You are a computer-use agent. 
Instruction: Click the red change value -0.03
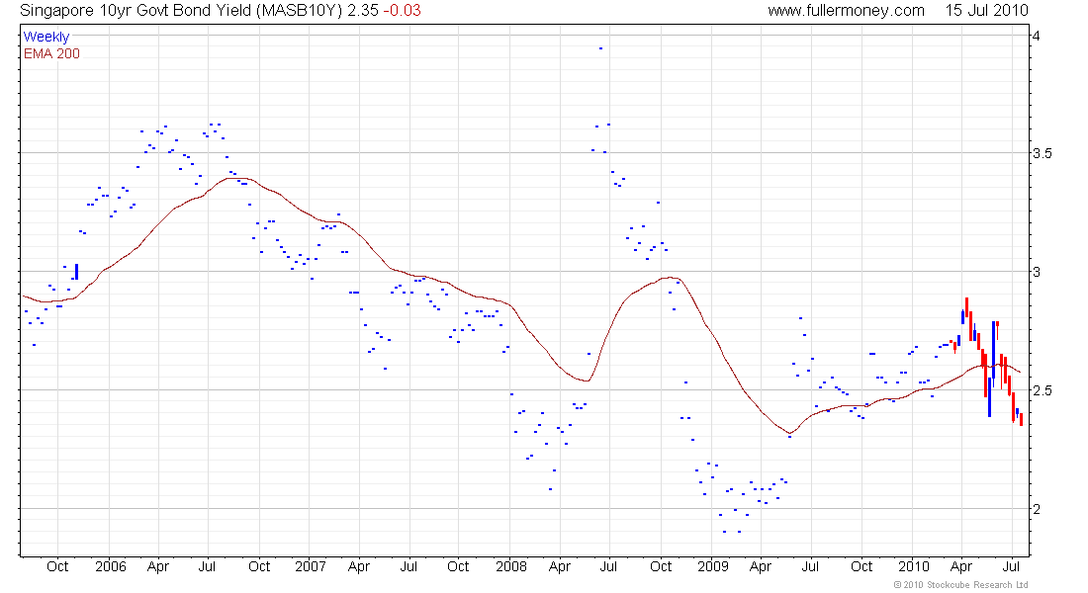(402, 11)
